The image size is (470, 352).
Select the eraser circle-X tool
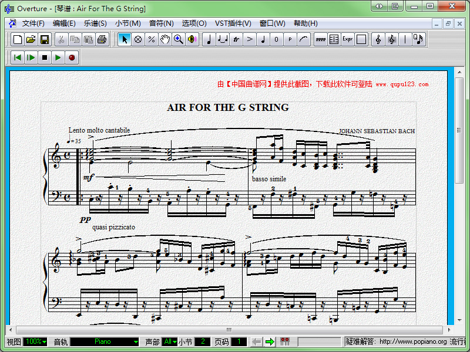pyautogui.click(x=137, y=39)
